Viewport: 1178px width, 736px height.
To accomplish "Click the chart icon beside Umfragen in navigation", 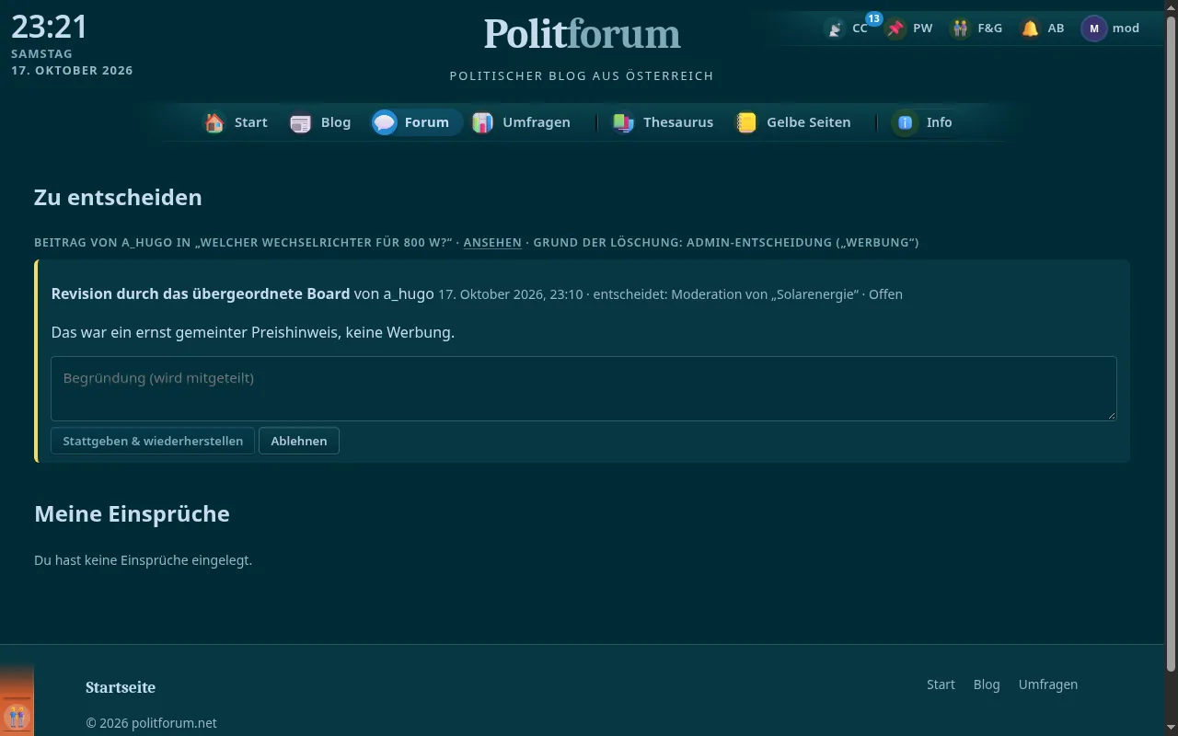I will (x=482, y=122).
